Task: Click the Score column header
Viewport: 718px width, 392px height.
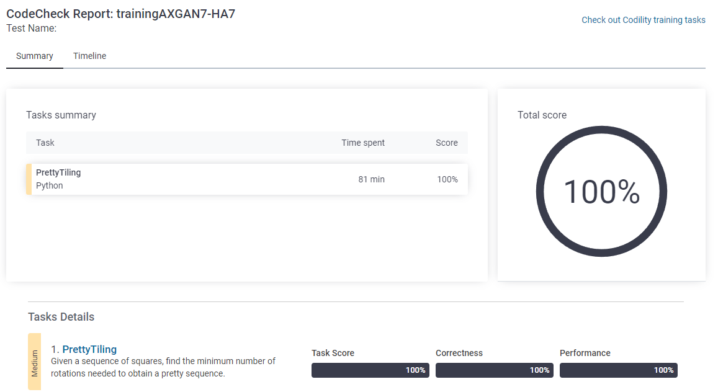Action: (446, 143)
